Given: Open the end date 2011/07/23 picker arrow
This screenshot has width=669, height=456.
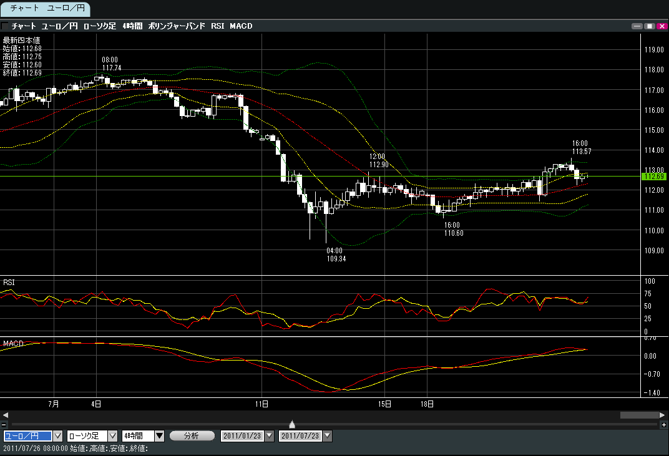Looking at the screenshot, I should 328,435.
